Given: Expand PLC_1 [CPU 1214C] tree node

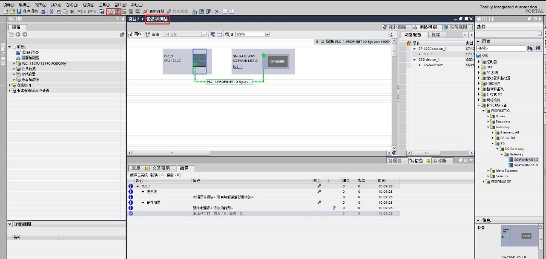Looking at the screenshot, I should tap(14, 64).
